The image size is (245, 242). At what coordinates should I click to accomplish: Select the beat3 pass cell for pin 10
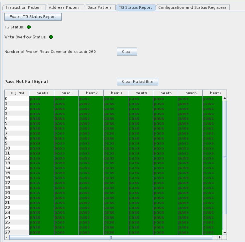click(116, 148)
